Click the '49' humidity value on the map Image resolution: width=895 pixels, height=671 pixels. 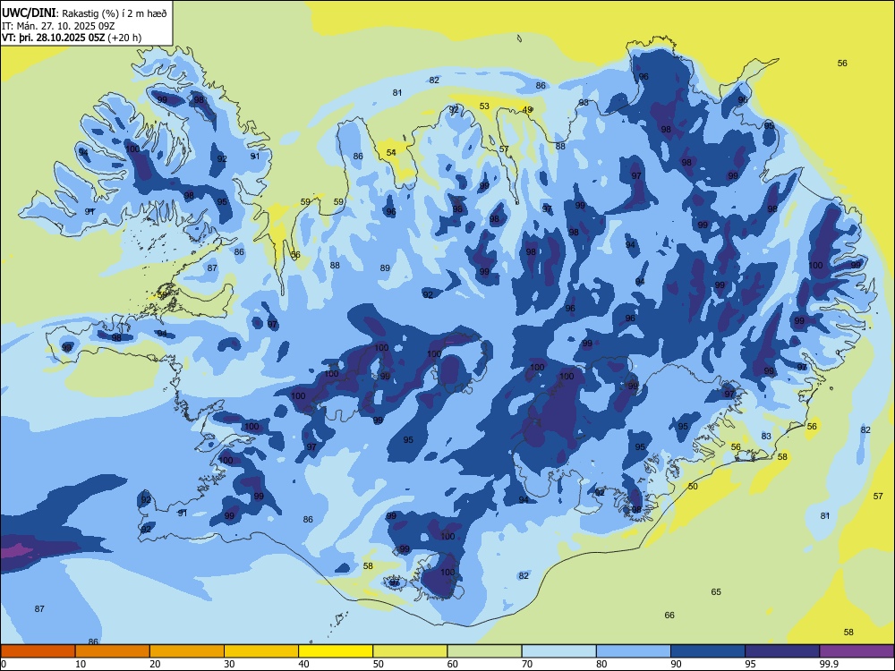[527, 109]
